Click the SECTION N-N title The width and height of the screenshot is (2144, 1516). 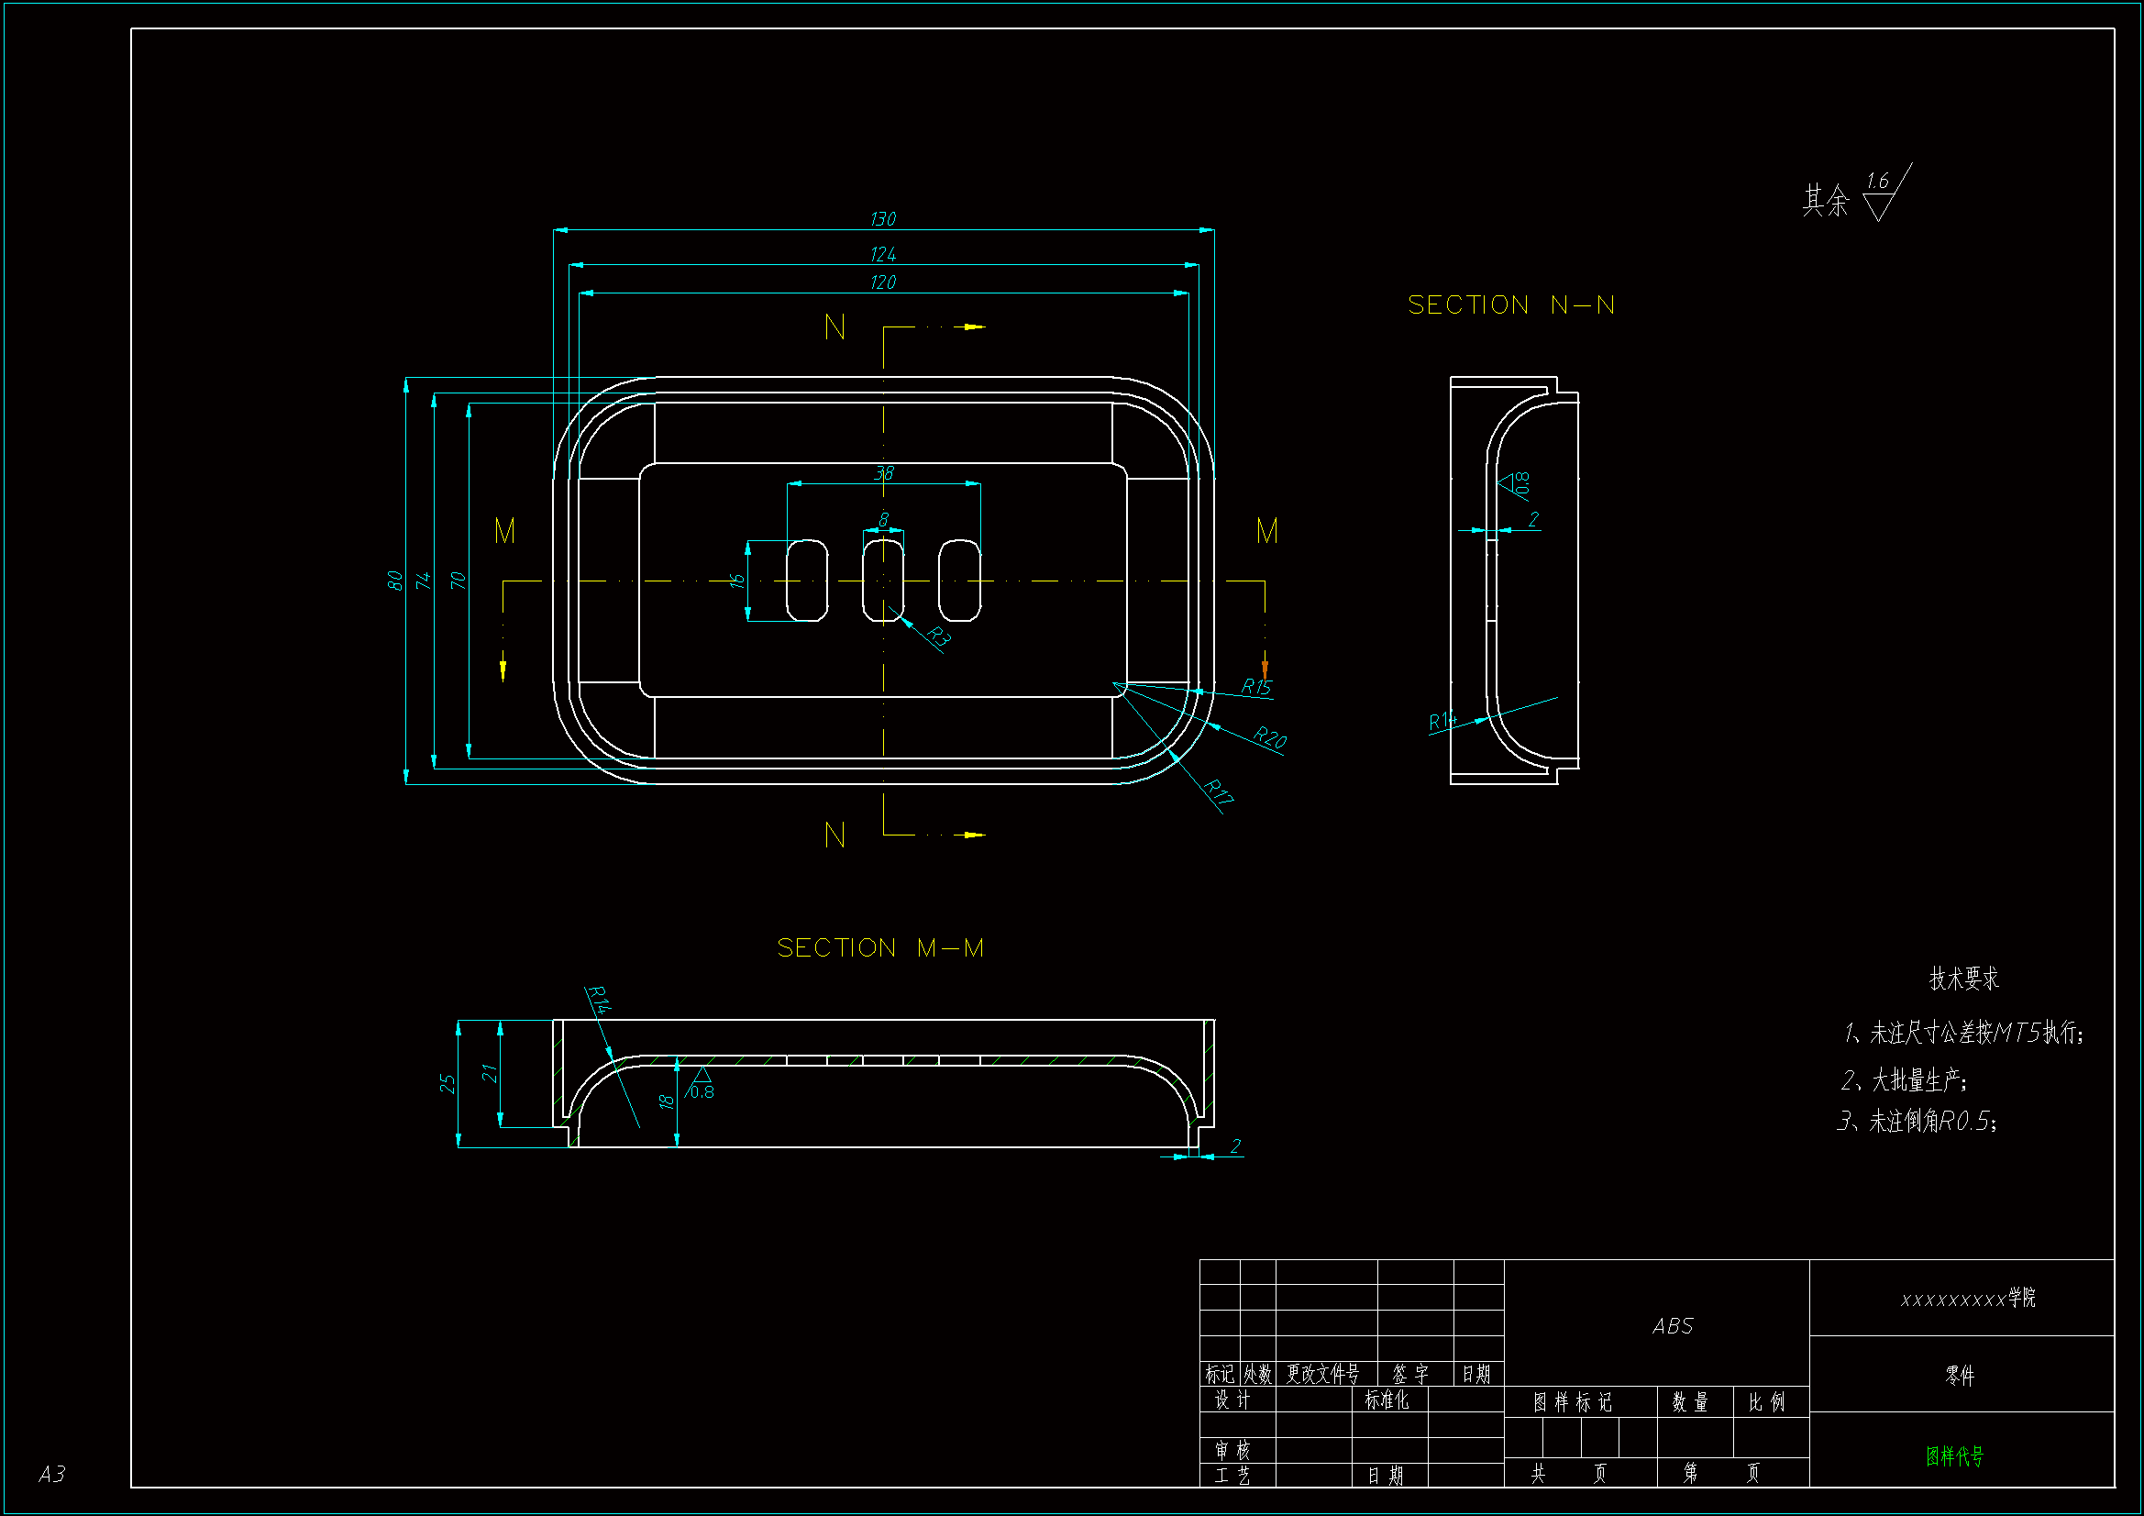point(1511,305)
